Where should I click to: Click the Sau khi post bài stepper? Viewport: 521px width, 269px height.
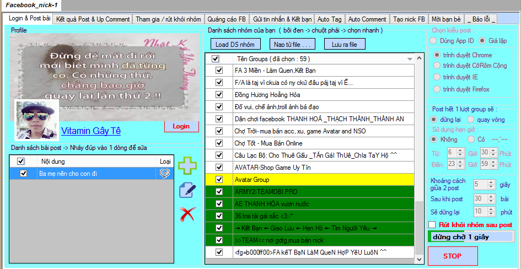(491, 198)
